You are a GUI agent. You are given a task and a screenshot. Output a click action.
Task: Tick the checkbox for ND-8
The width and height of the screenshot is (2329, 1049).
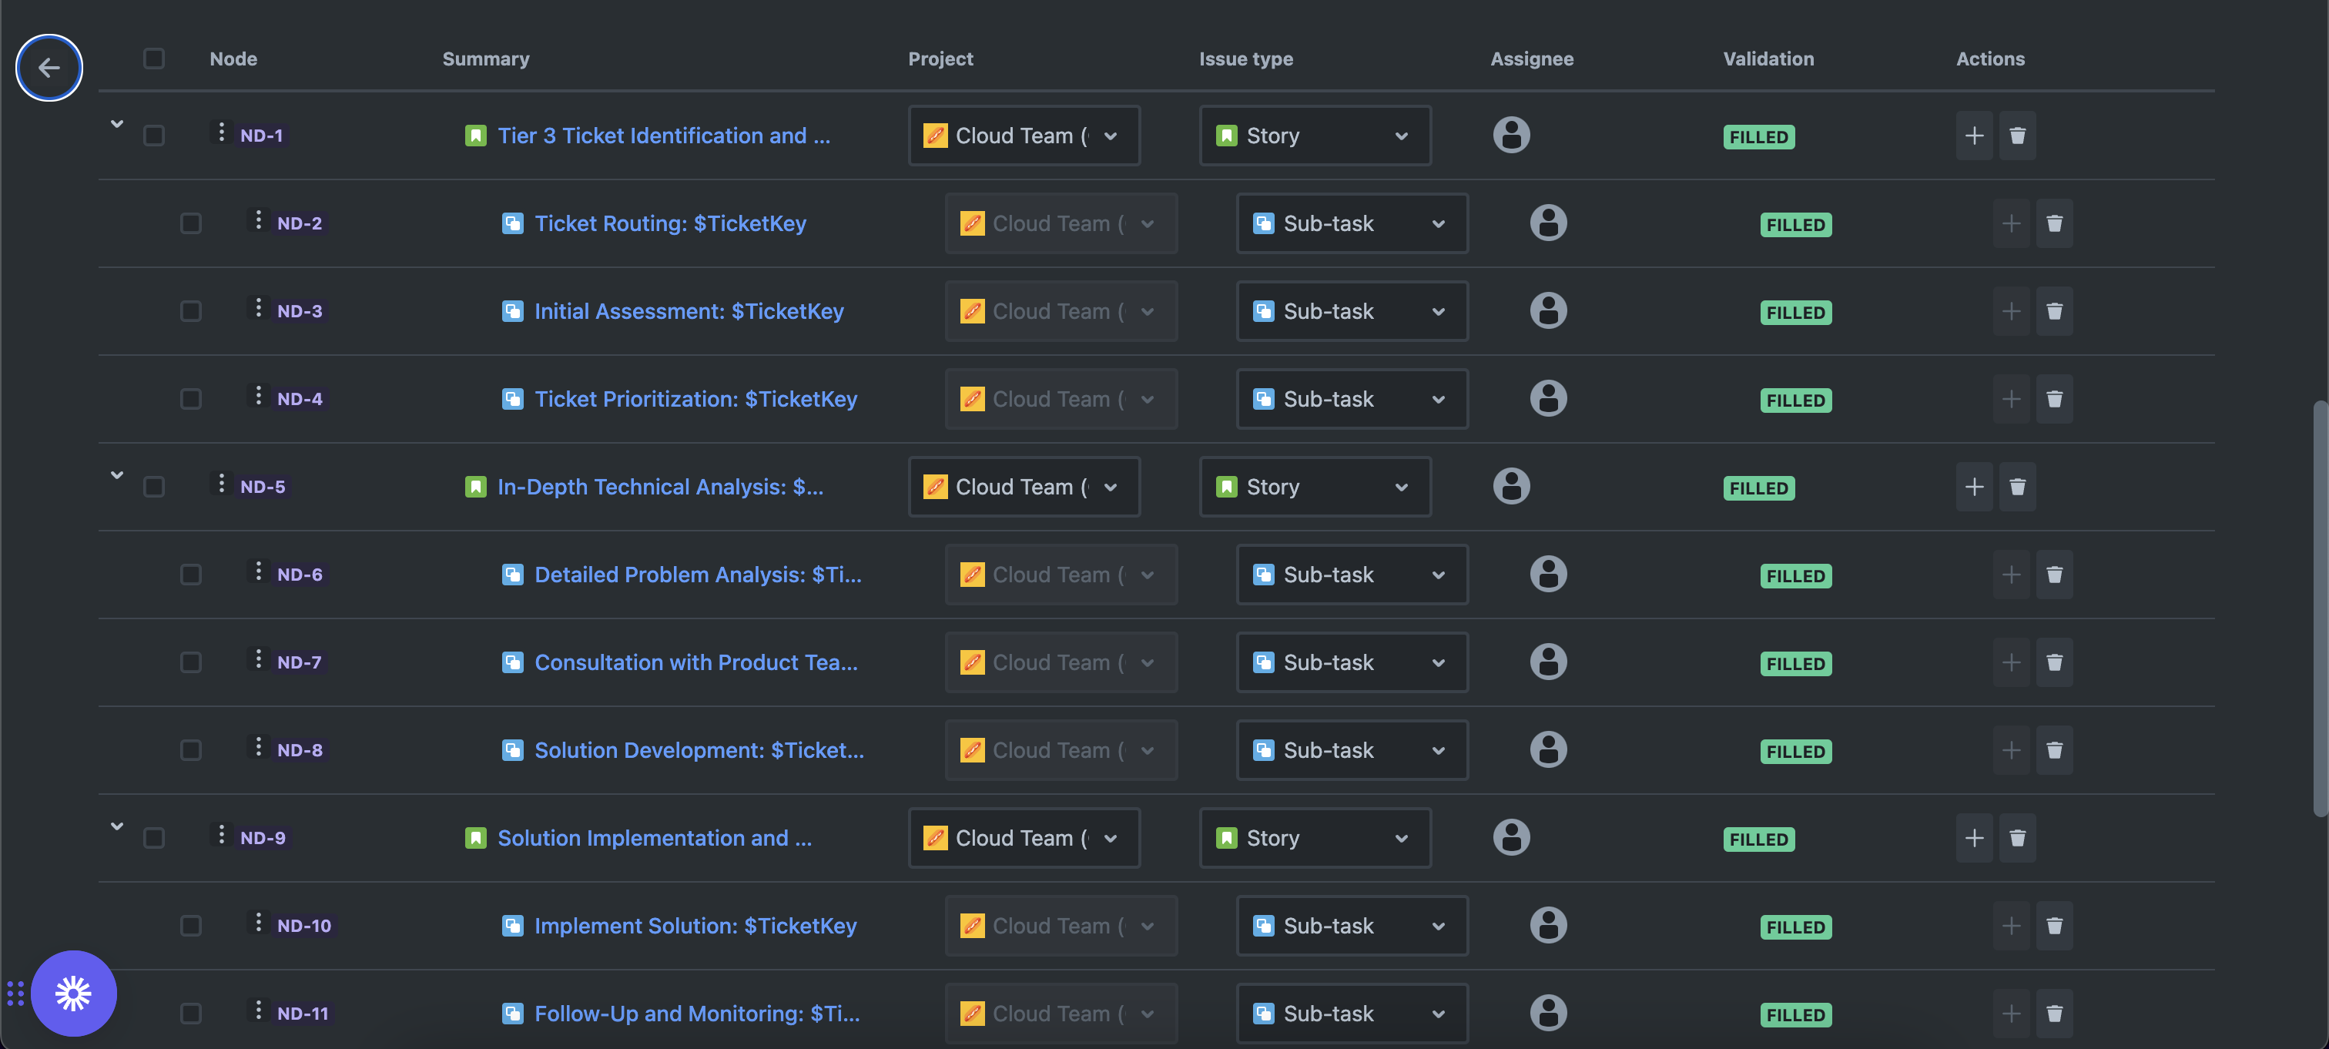click(191, 751)
